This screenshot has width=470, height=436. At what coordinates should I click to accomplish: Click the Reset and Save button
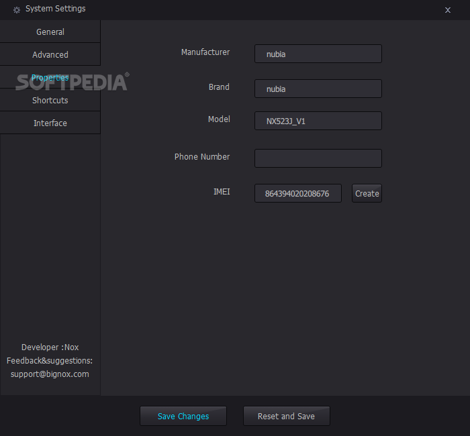[286, 416]
